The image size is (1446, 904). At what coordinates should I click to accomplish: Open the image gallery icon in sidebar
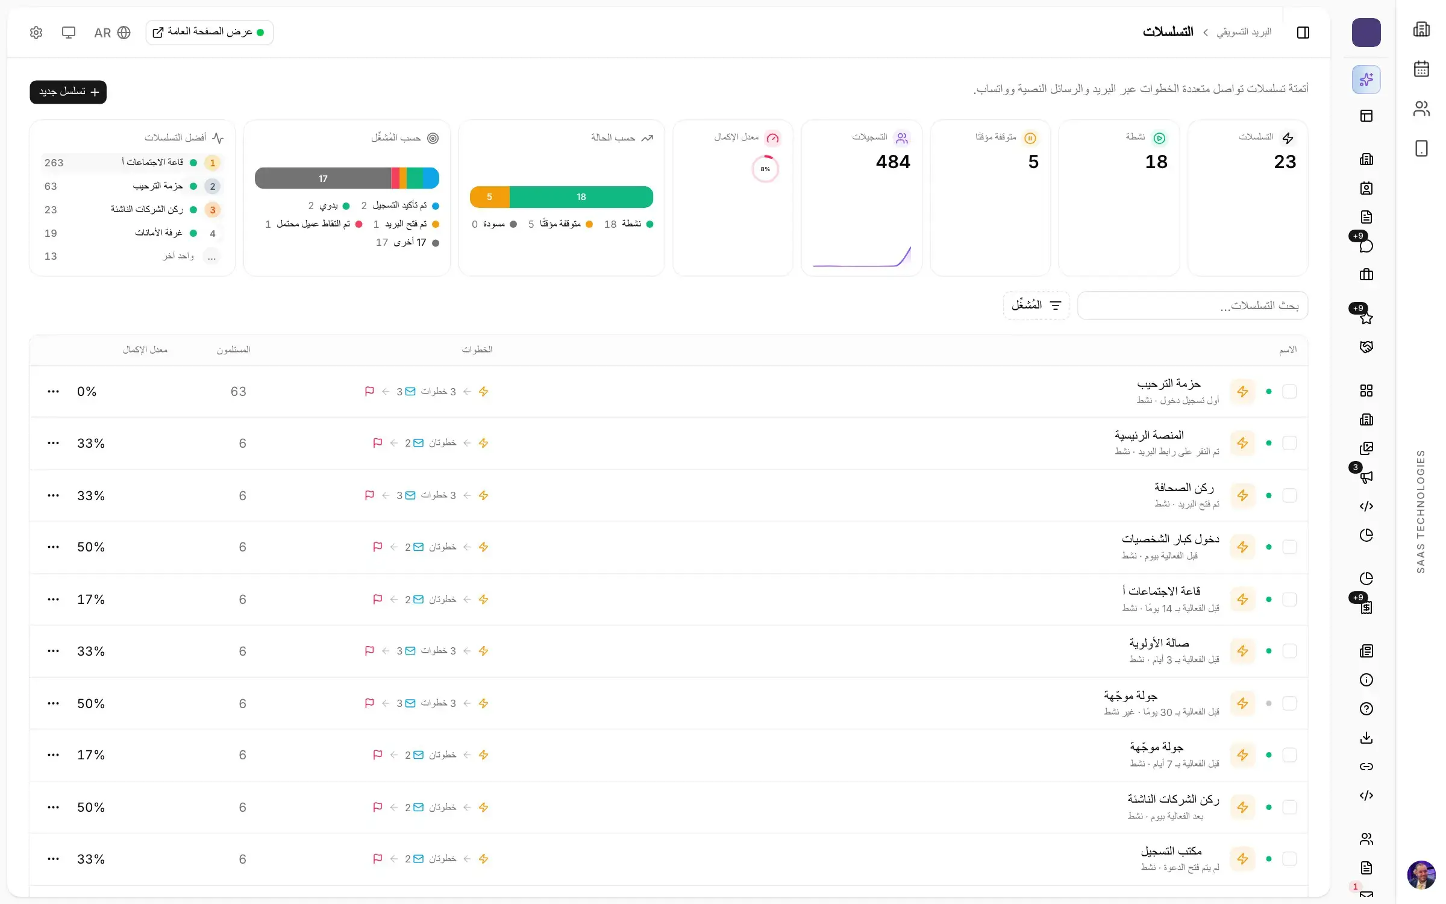1366,448
